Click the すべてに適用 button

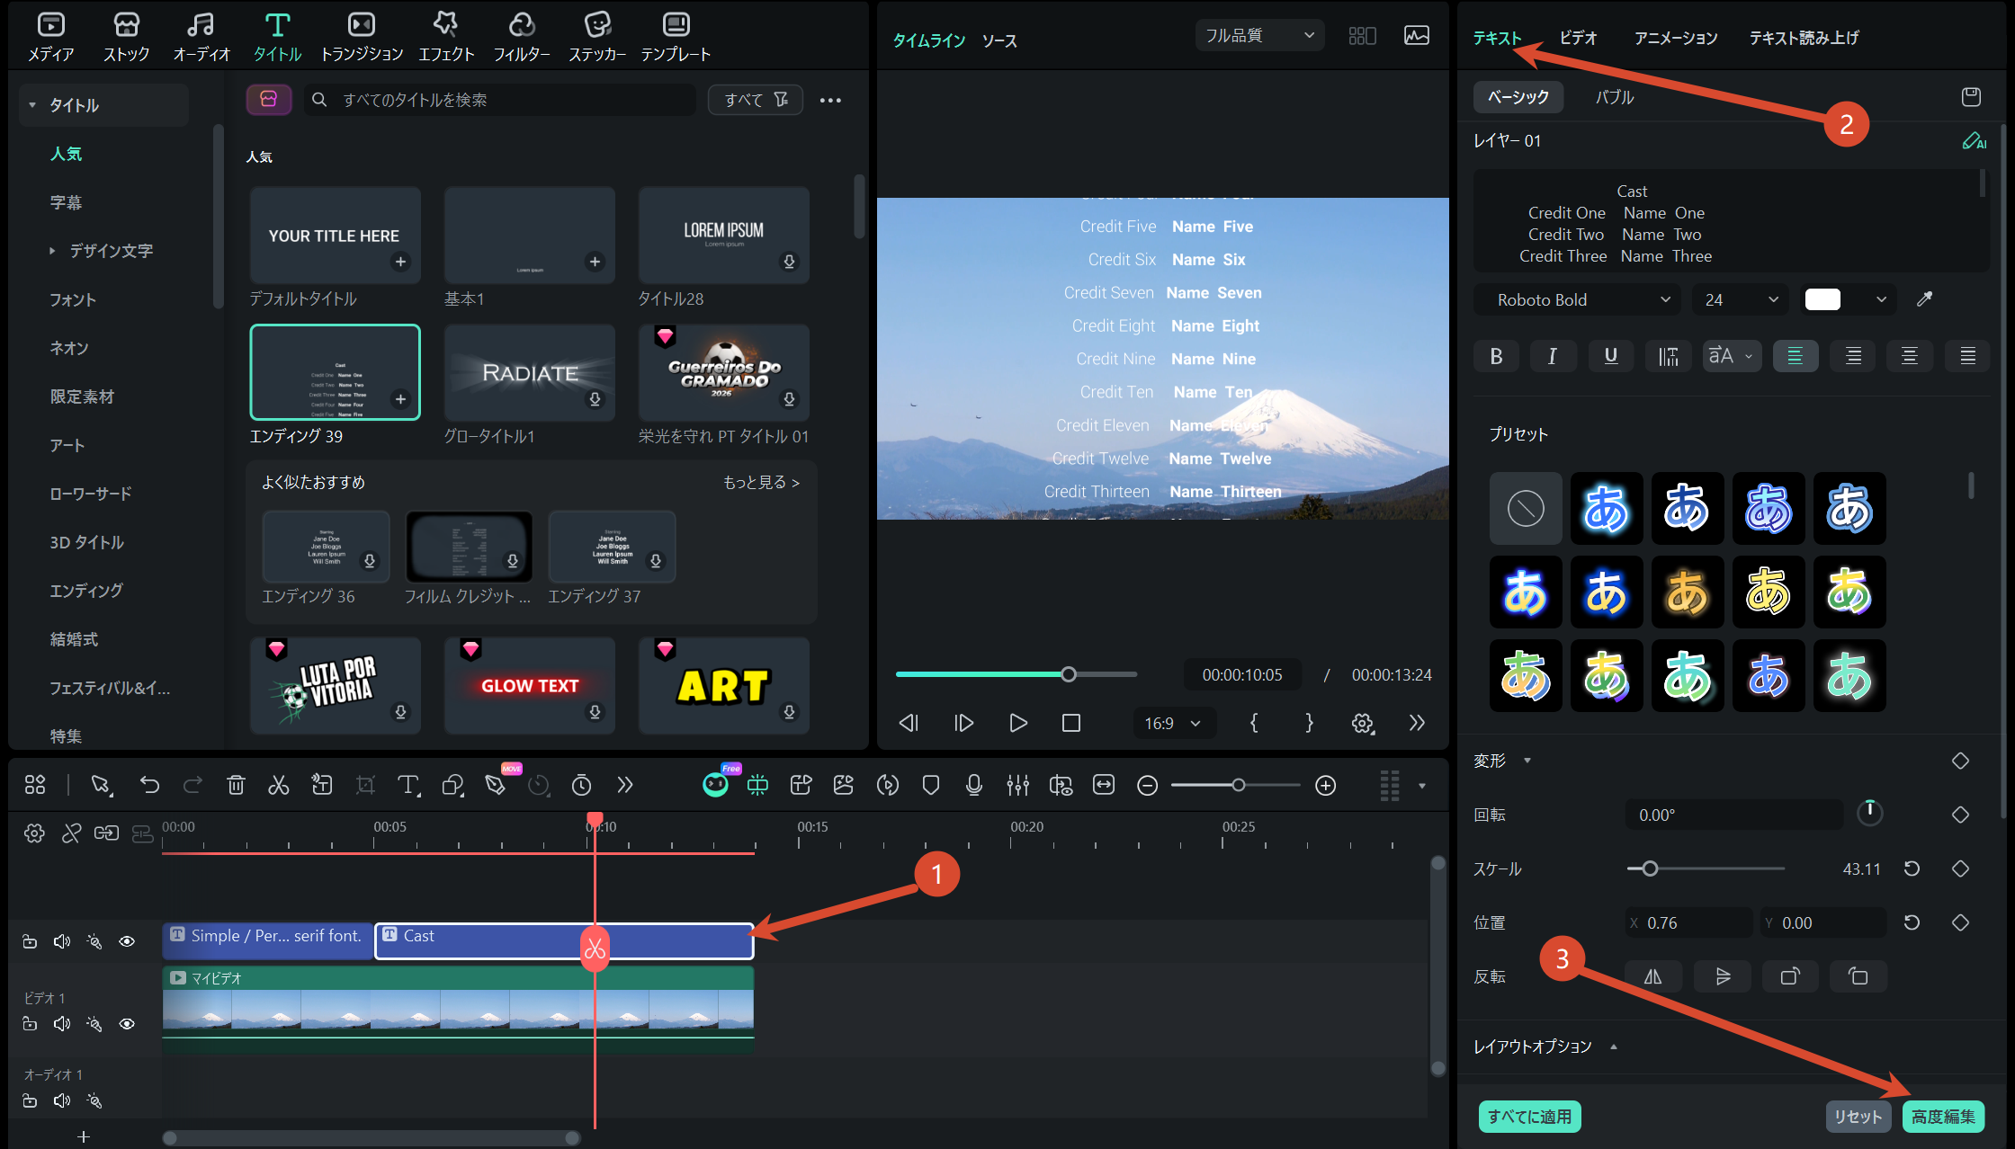pos(1529,1117)
